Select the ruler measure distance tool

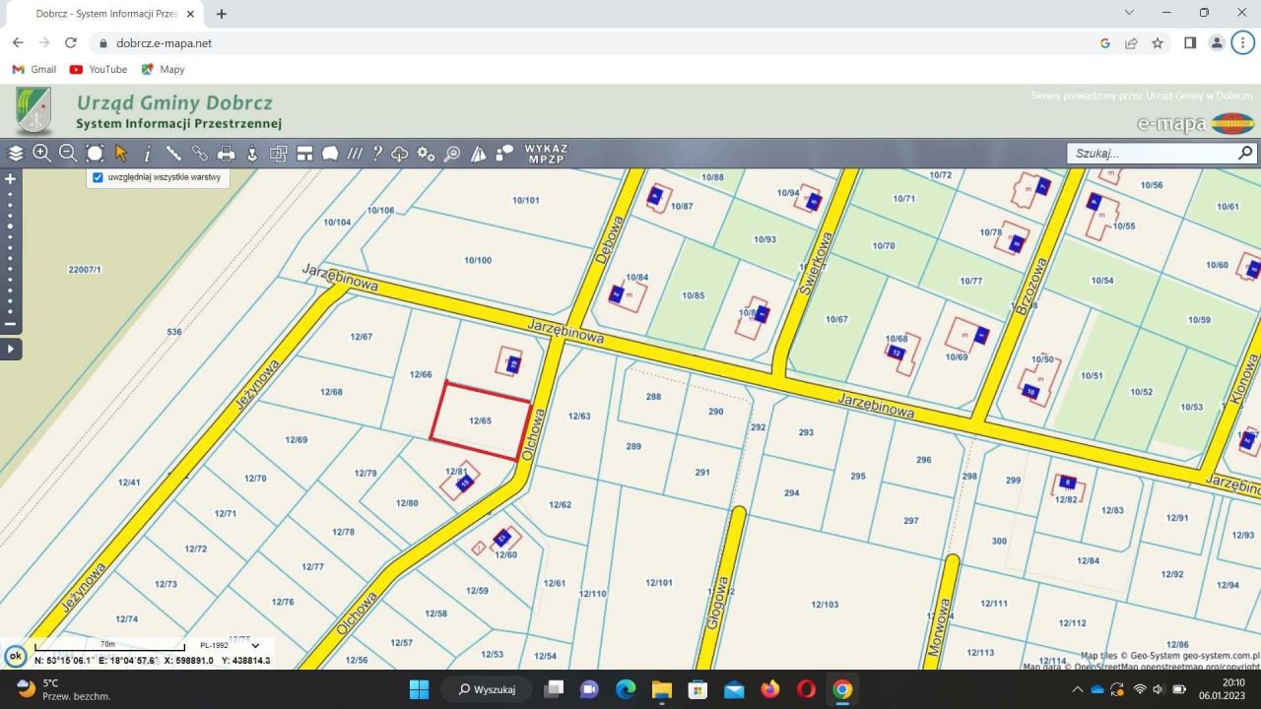click(x=173, y=153)
